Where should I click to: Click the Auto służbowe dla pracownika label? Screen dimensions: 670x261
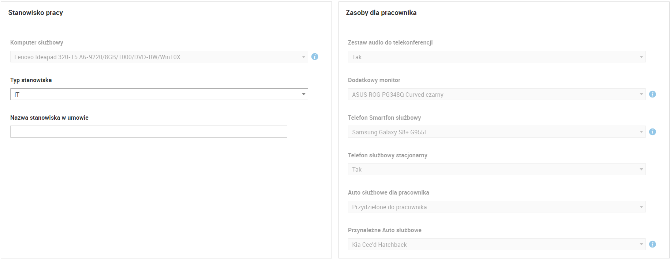tap(388, 192)
